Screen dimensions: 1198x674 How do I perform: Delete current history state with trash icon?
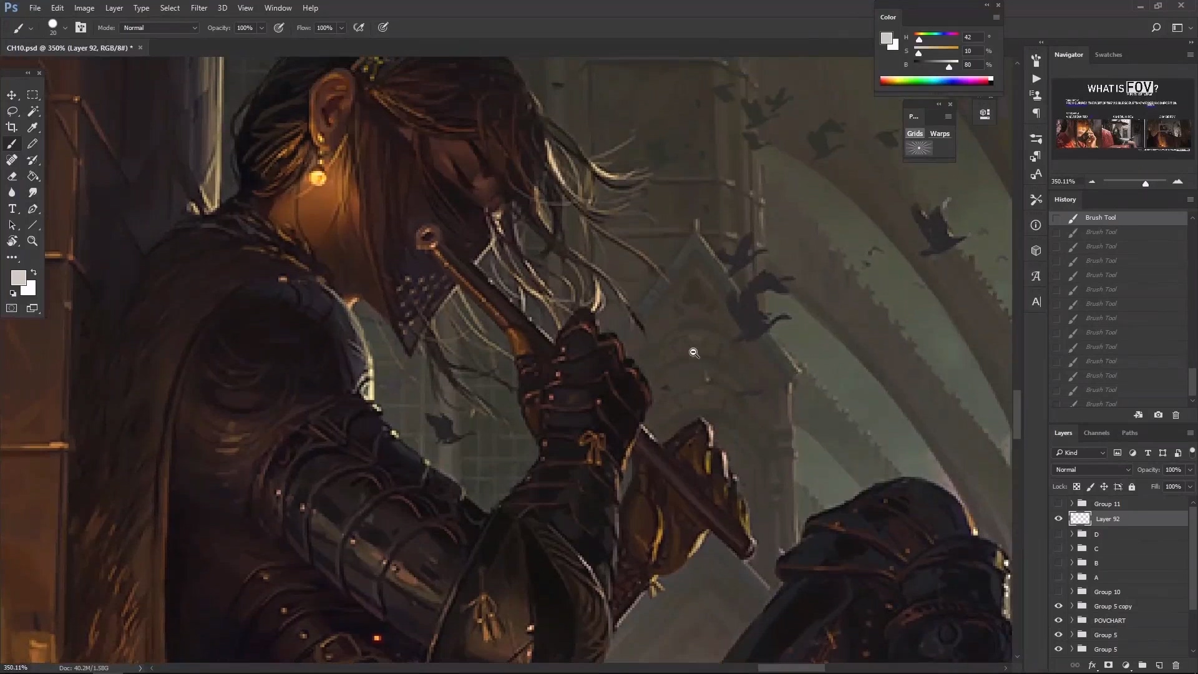[x=1176, y=415]
